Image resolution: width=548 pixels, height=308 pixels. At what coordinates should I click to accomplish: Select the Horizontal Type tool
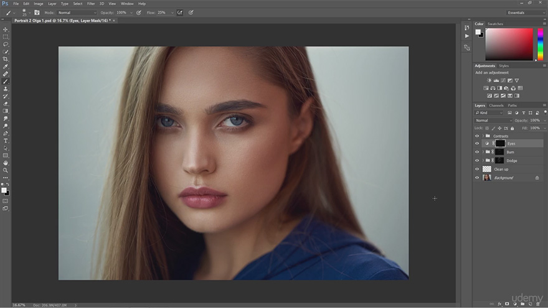click(x=5, y=141)
